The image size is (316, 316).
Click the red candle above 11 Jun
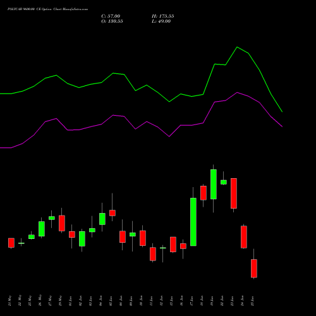[153, 254]
